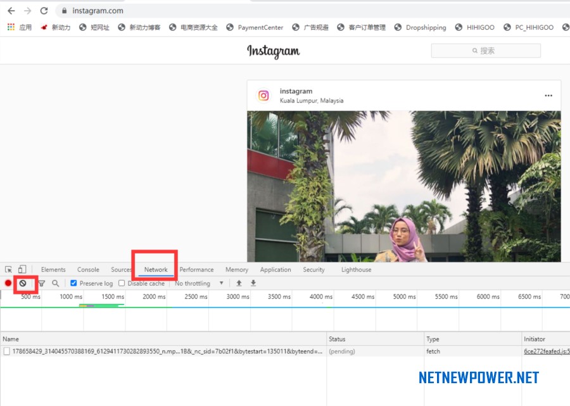This screenshot has width=570, height=406.
Task: Open the 新动力博客 bookmark
Action: coord(139,27)
